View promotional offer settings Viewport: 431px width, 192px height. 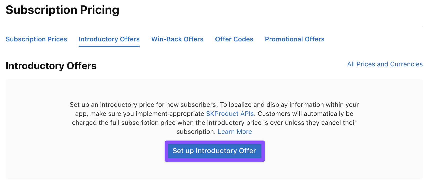click(x=295, y=39)
